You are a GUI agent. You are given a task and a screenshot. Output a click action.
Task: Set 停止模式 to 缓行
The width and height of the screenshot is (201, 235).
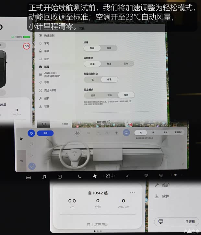pyautogui.click(x=93, y=95)
